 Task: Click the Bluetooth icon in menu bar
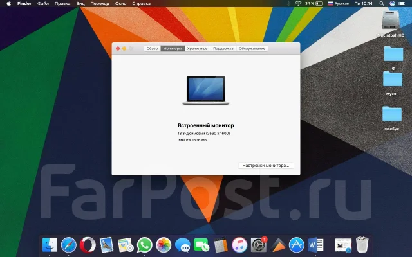(288, 4)
